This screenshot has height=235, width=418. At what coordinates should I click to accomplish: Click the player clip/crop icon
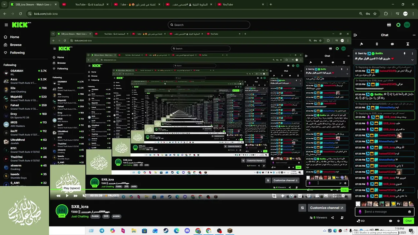click(x=274, y=196)
